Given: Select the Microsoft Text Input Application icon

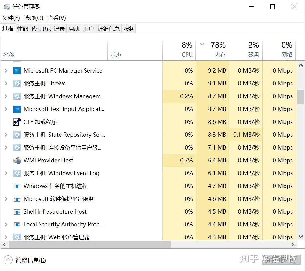Looking at the screenshot, I should [17, 109].
